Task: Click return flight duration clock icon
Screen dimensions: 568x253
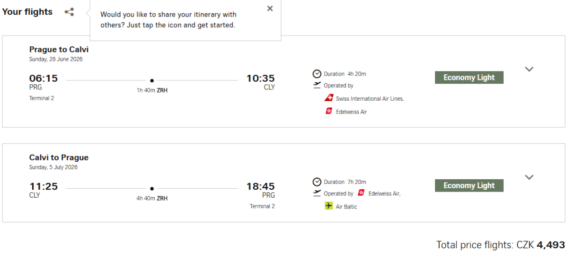Action: [317, 182]
